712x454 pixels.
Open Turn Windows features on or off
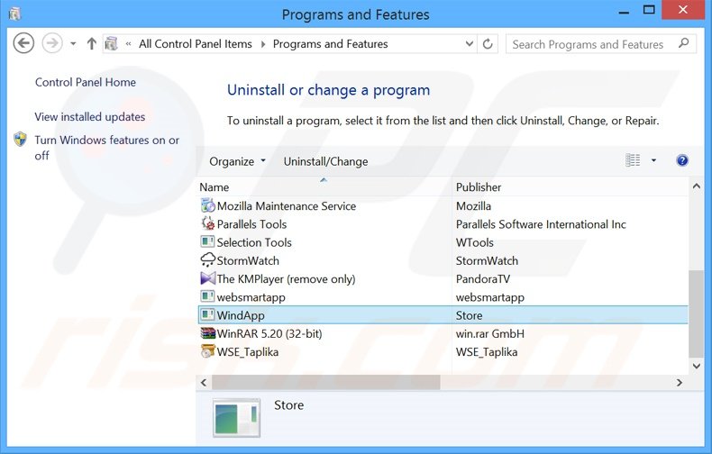pos(106,148)
